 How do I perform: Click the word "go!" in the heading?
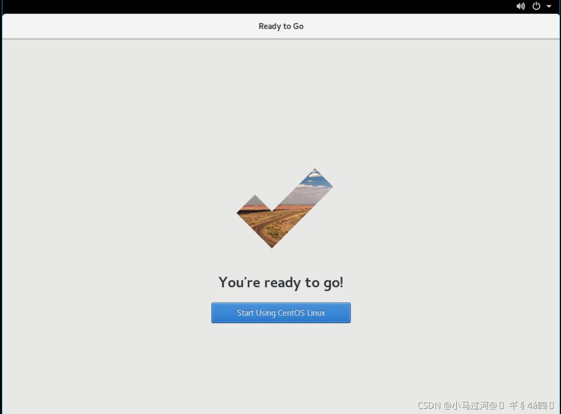pos(332,283)
